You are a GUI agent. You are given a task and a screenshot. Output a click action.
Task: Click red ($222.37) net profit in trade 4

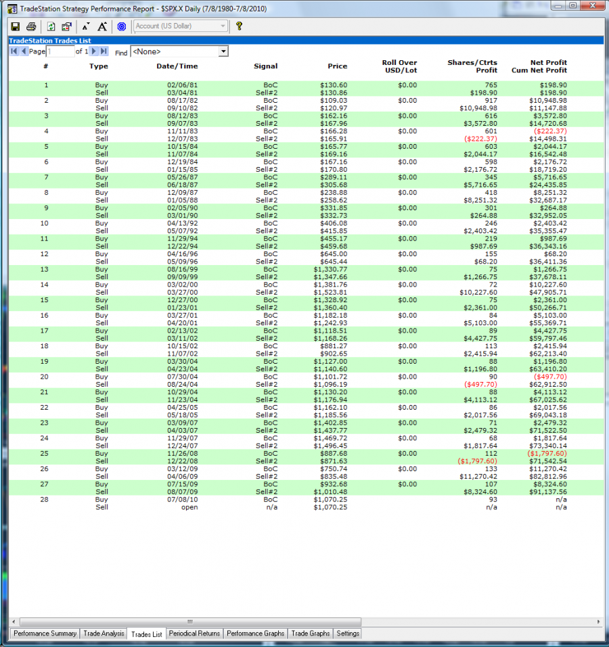coord(550,131)
